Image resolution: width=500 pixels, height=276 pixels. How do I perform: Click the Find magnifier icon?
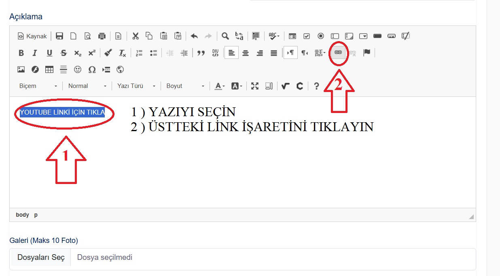coord(225,36)
